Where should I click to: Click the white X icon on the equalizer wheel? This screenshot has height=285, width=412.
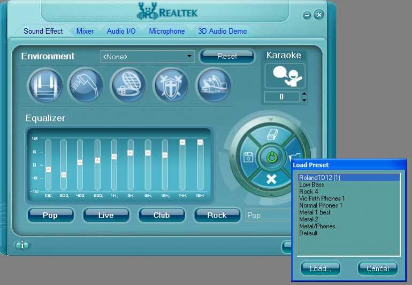tap(271, 180)
